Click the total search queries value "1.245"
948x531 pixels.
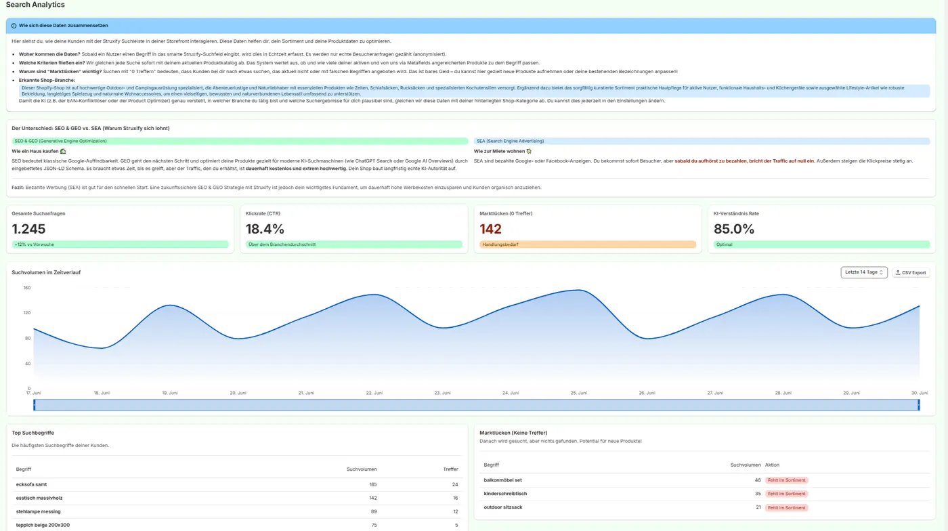(x=29, y=229)
